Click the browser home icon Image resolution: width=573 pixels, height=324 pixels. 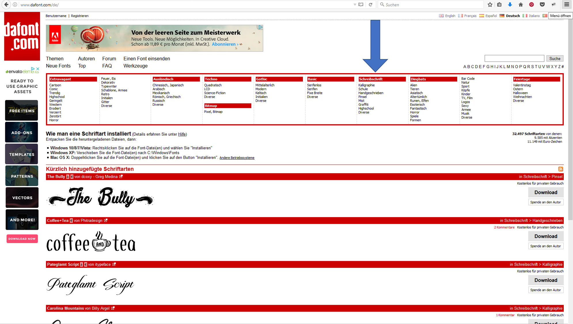tap(521, 5)
